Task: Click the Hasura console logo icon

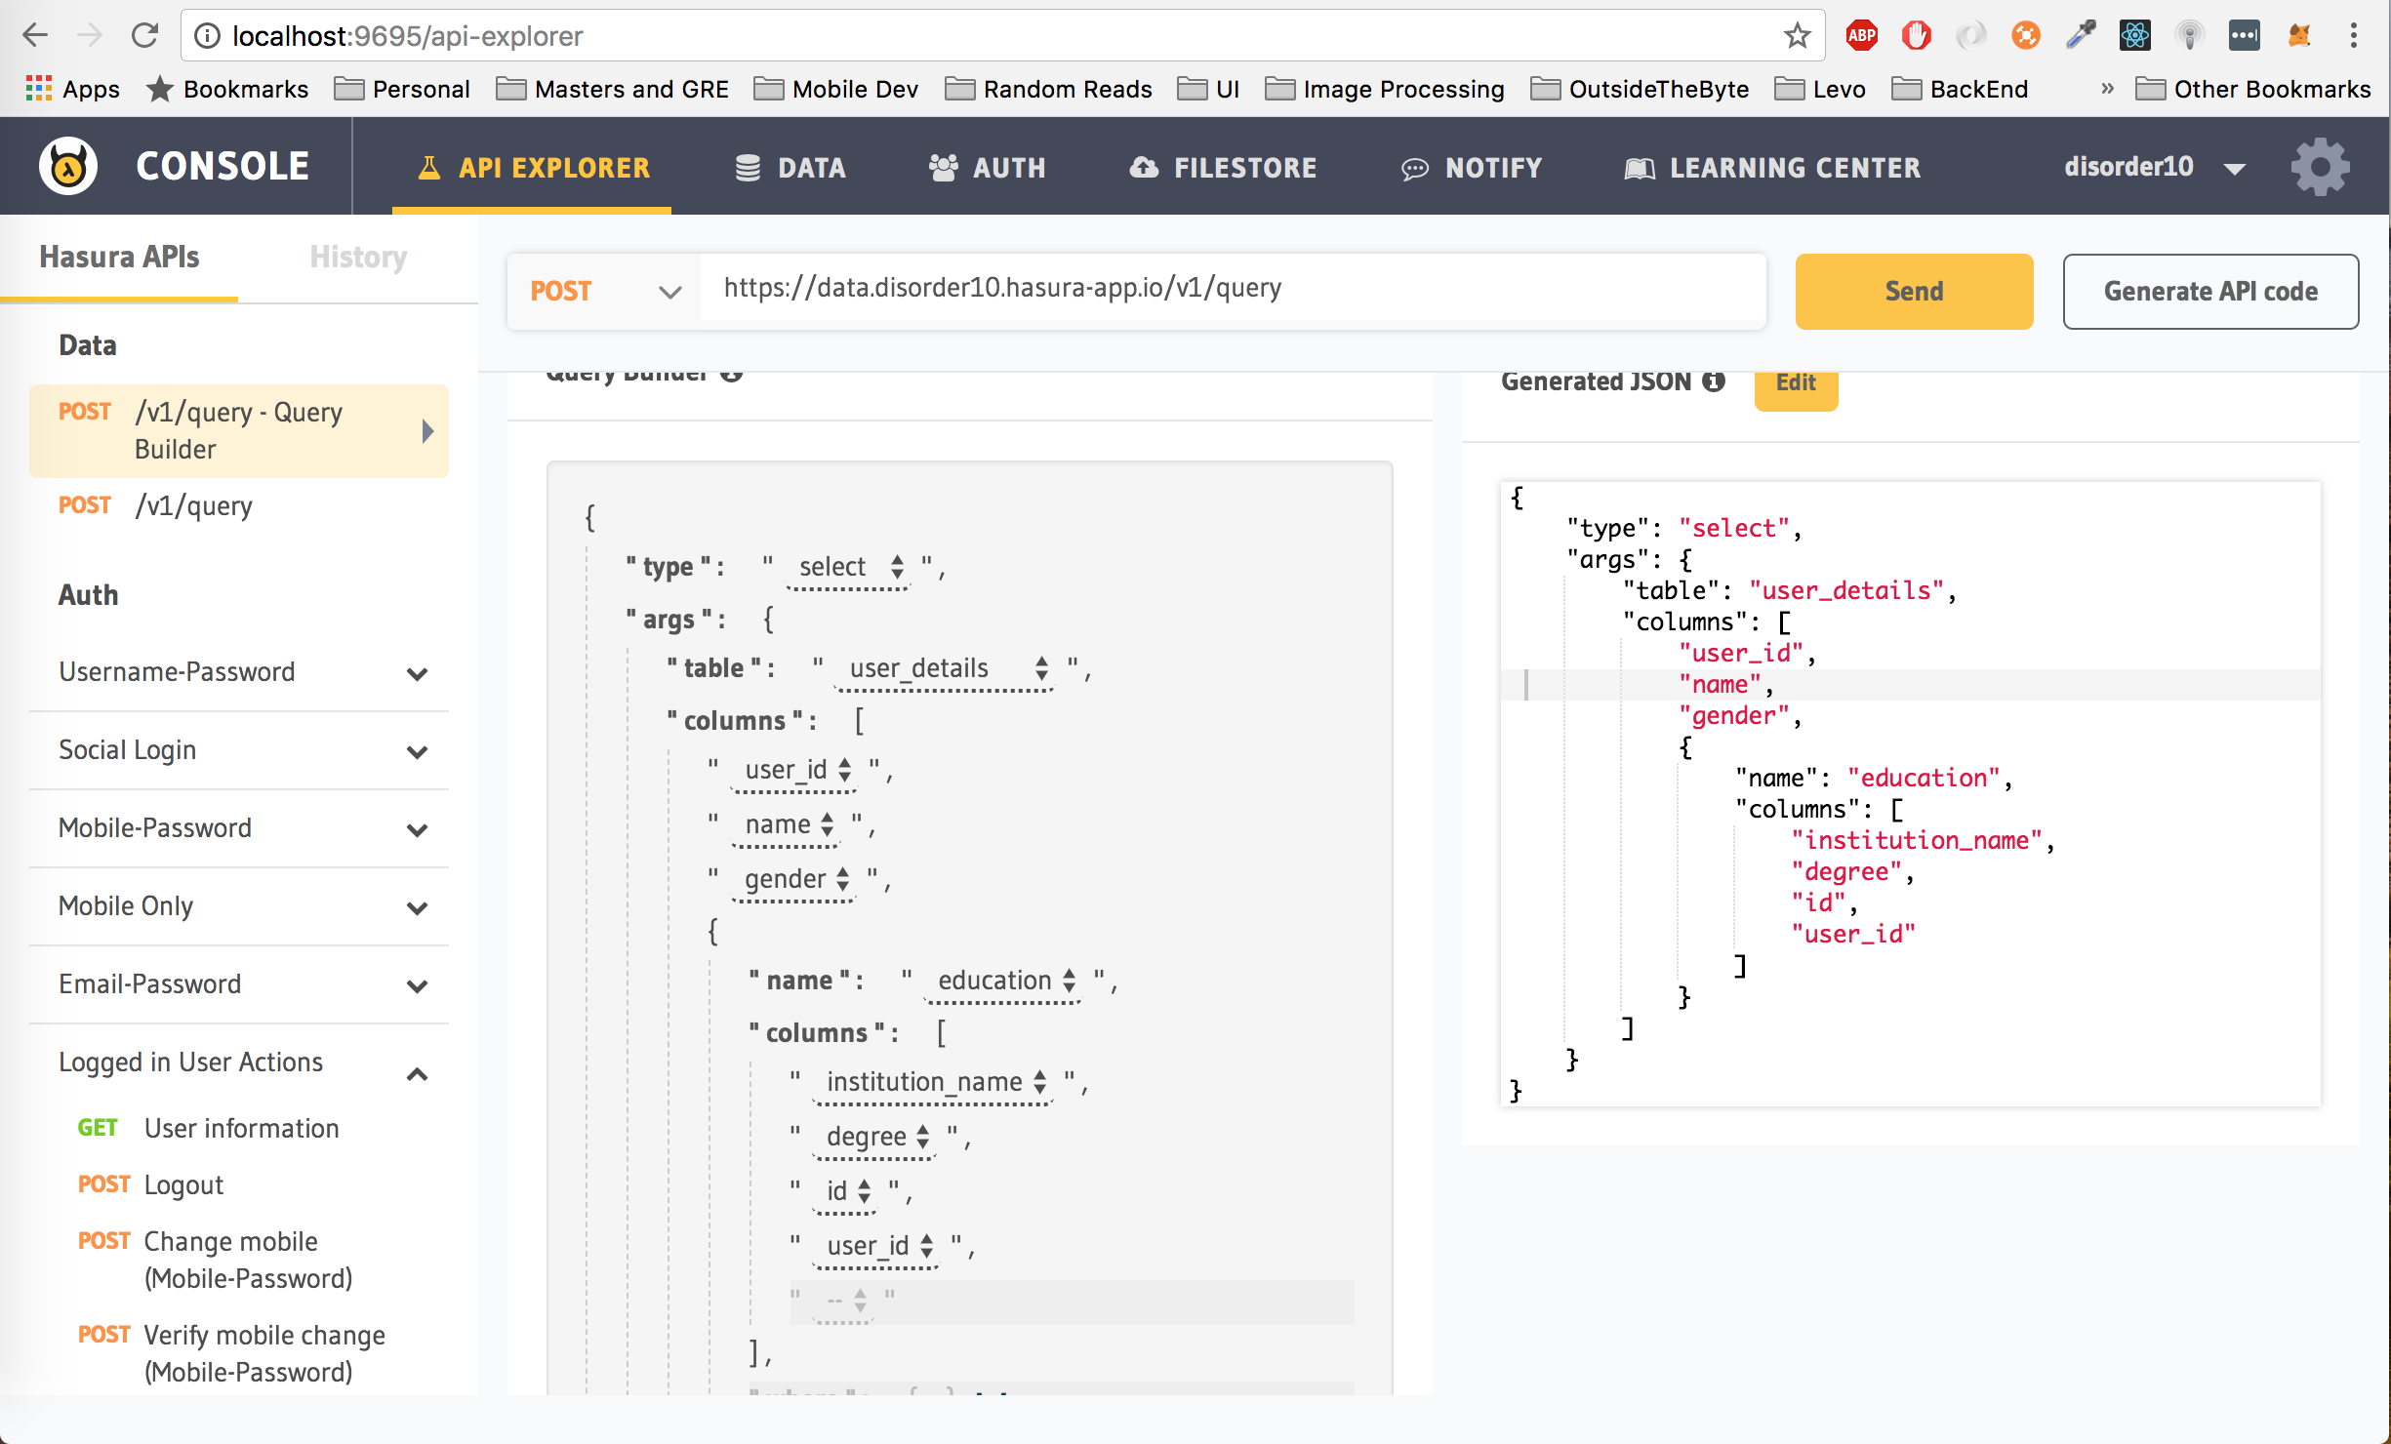Action: [67, 167]
